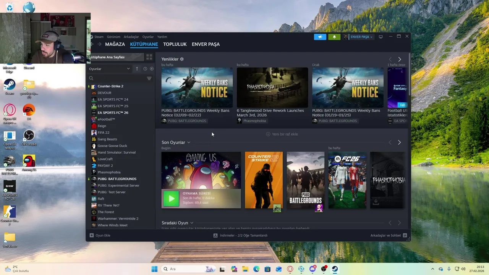Select Counter-Strike 2 in game list
The image size is (489, 275).
click(110, 86)
